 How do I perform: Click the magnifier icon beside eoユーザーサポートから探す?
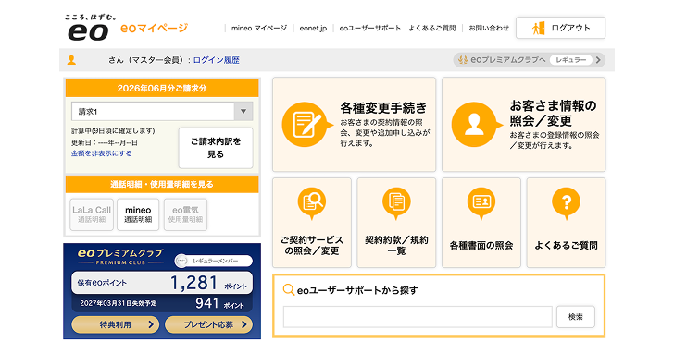(x=289, y=290)
